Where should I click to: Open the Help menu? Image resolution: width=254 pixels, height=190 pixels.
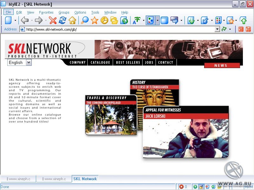pos(124,12)
